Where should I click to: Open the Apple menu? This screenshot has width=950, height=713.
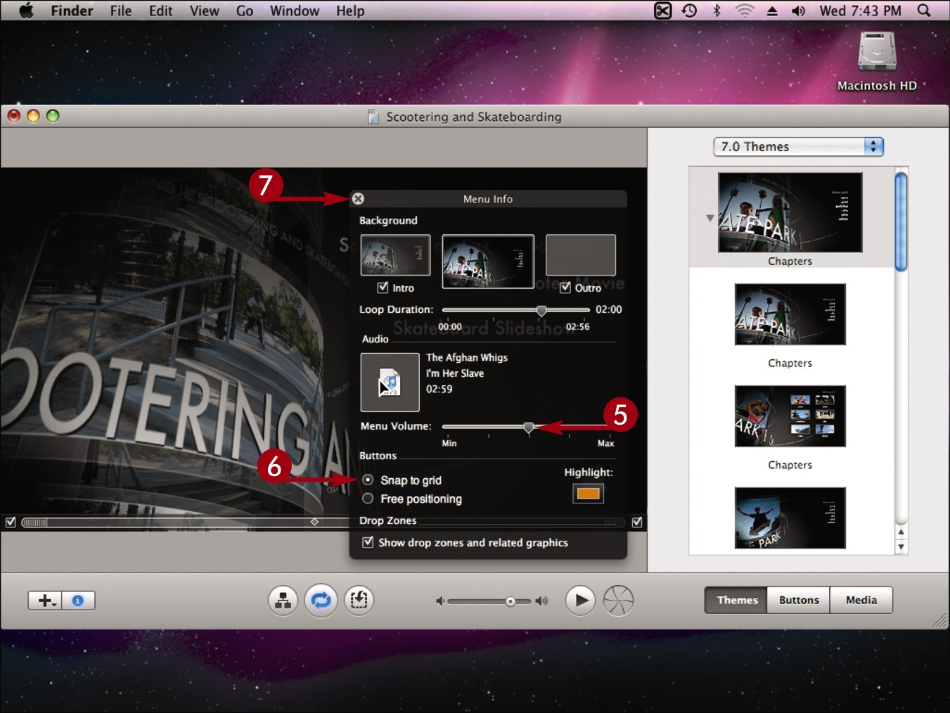[x=26, y=11]
